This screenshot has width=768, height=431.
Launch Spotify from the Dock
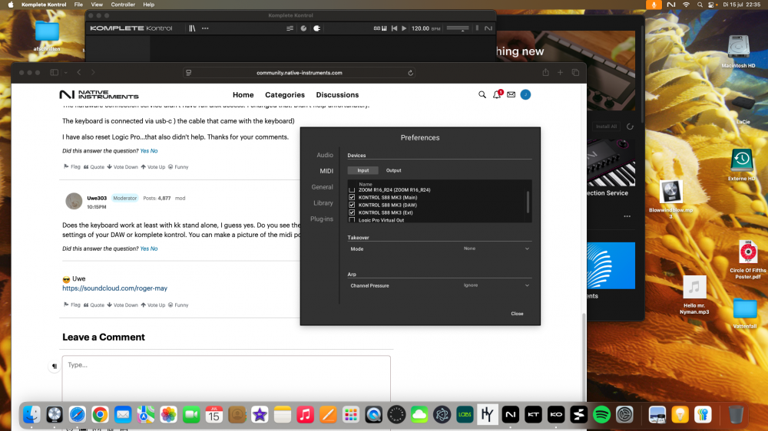pos(601,414)
